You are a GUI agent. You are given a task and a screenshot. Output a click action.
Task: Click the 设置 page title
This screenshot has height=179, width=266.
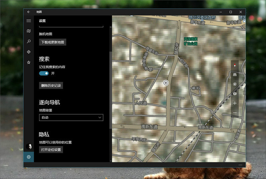point(43,21)
